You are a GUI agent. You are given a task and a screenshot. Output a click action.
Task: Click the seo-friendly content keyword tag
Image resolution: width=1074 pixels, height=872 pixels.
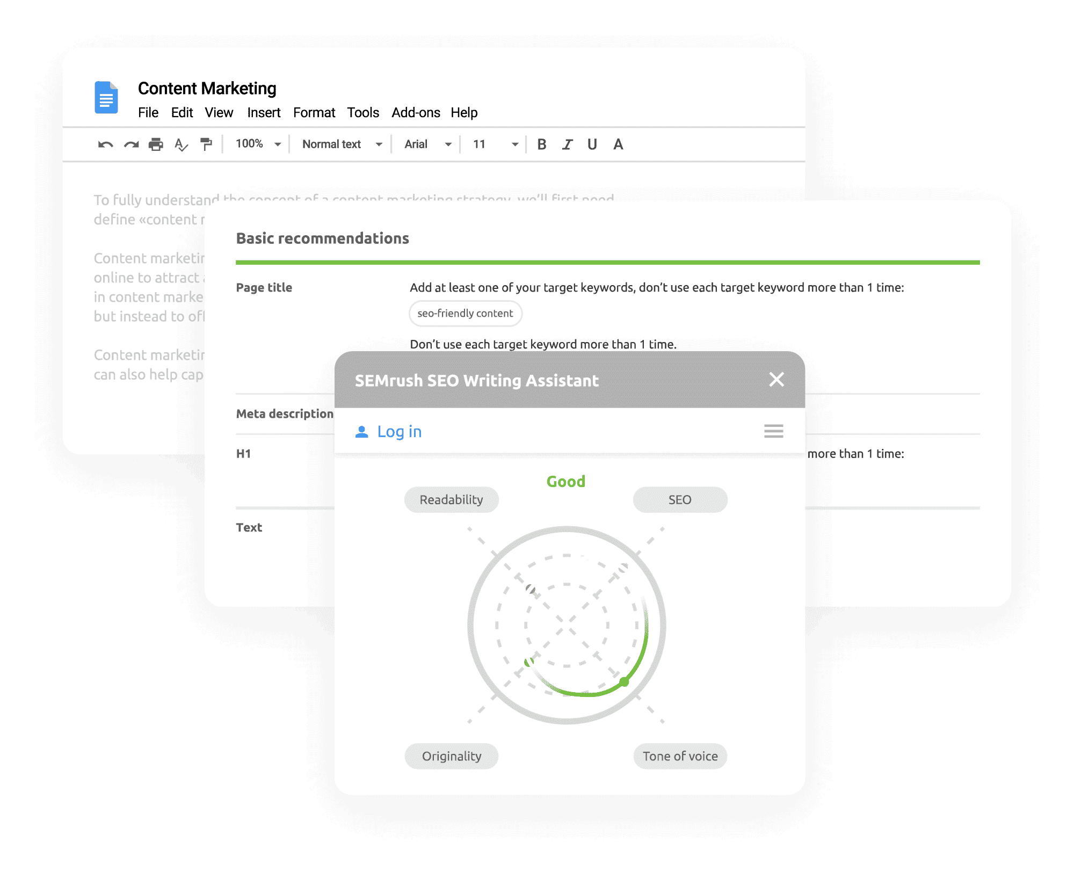[x=465, y=314]
